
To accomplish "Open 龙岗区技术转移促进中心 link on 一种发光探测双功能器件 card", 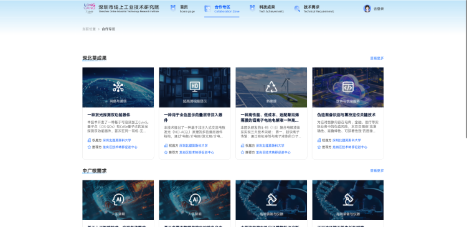I will point(120,147).
